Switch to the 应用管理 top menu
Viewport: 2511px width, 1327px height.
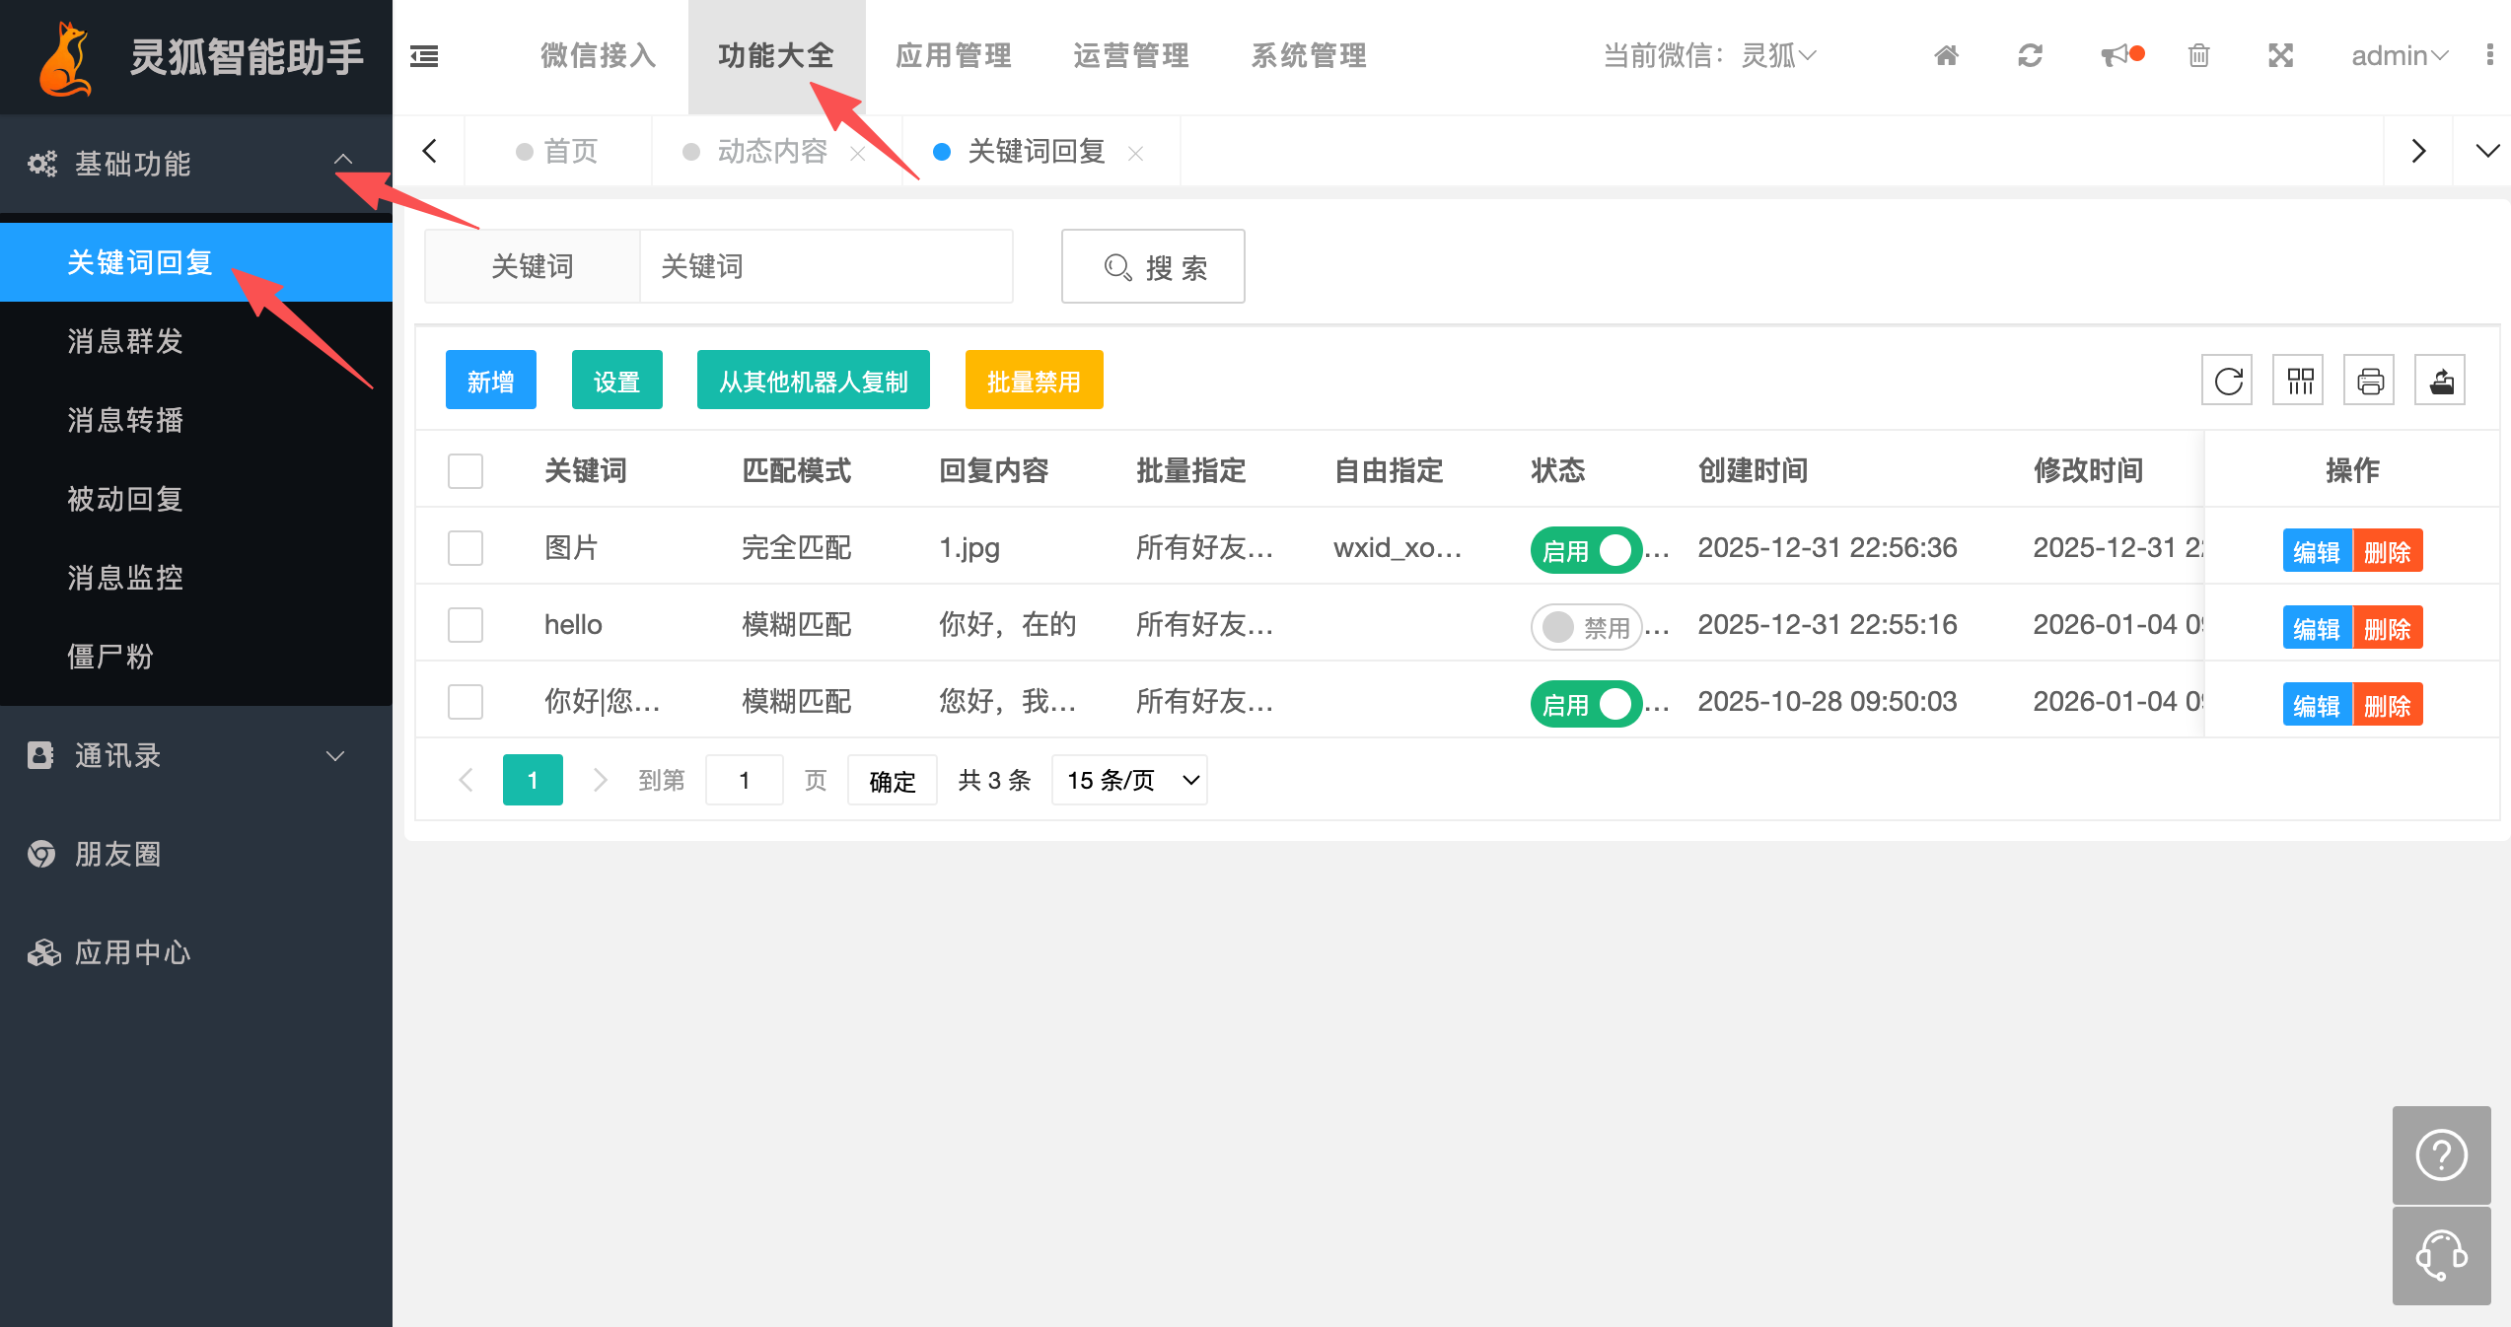pos(954,55)
